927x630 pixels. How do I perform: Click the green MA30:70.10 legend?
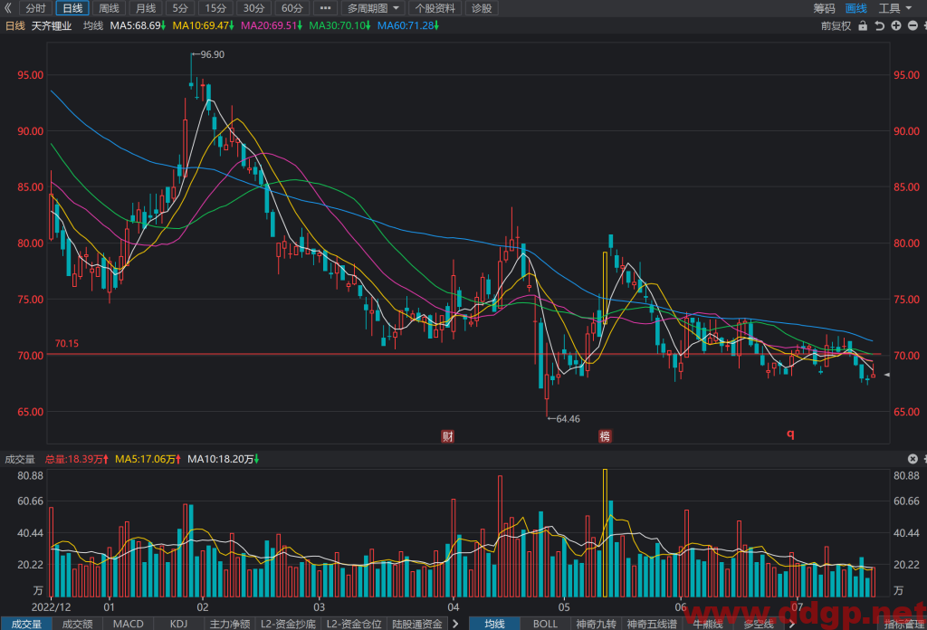pyautogui.click(x=340, y=26)
